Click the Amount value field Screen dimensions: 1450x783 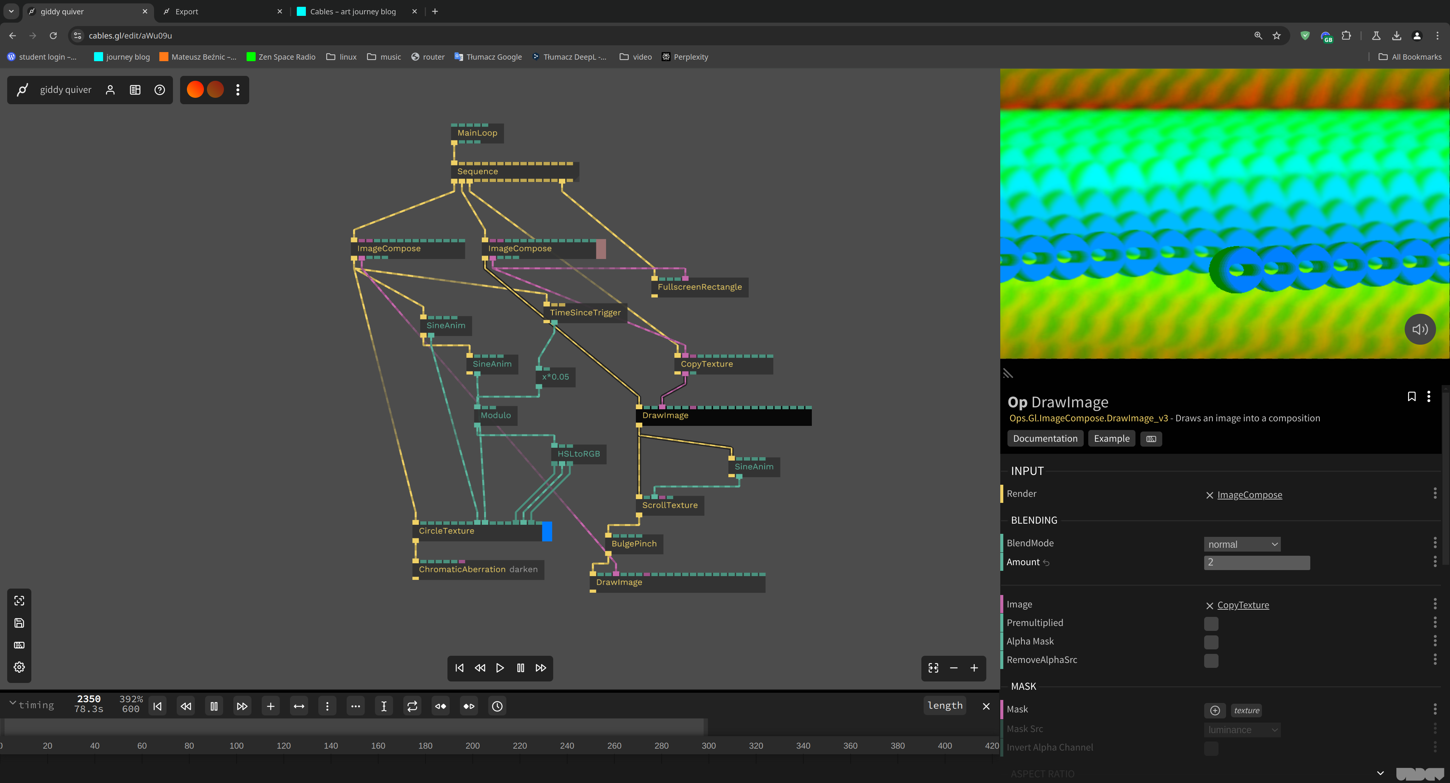[1256, 563]
